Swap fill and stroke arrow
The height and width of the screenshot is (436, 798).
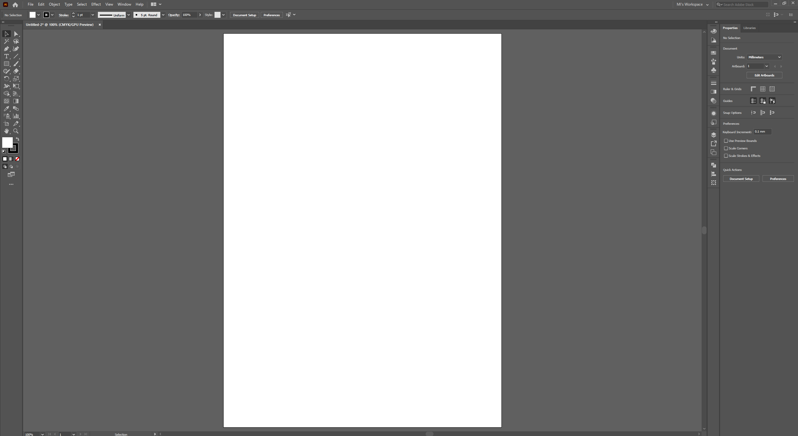pyautogui.click(x=17, y=139)
